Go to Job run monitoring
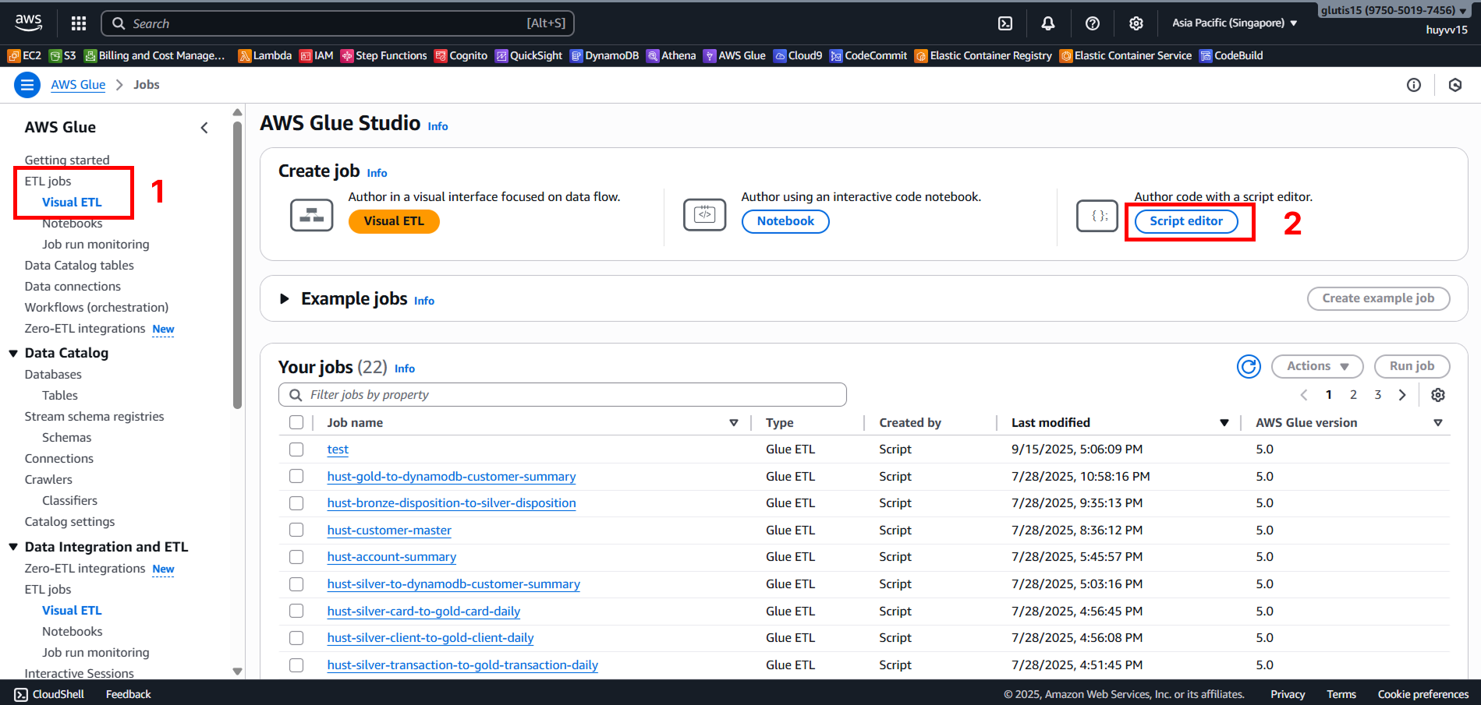This screenshot has width=1481, height=705. point(95,245)
